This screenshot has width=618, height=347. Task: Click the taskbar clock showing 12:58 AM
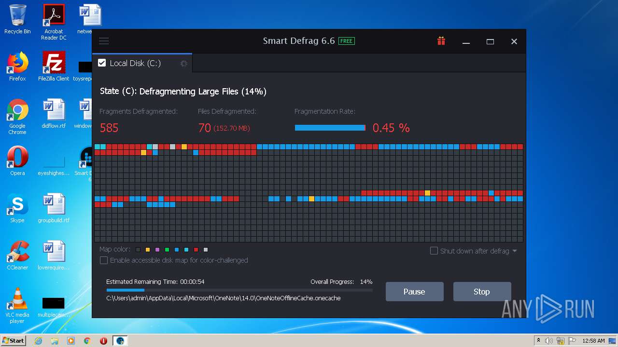(593, 341)
